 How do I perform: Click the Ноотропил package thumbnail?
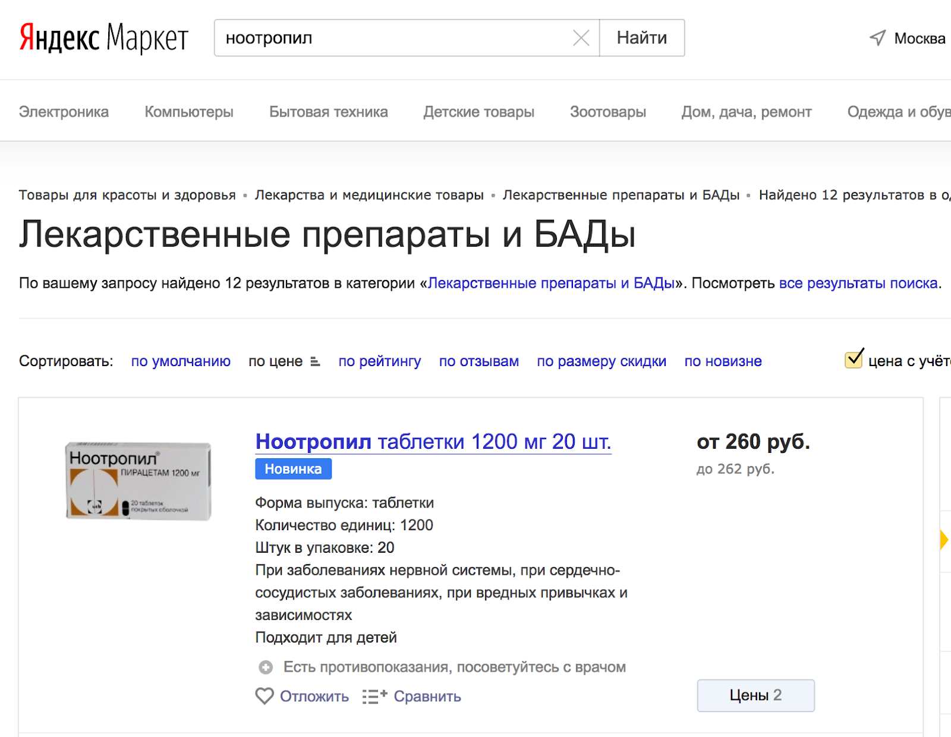138,481
